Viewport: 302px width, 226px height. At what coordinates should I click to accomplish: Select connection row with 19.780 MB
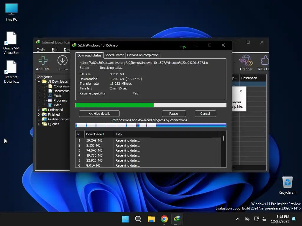point(148,155)
